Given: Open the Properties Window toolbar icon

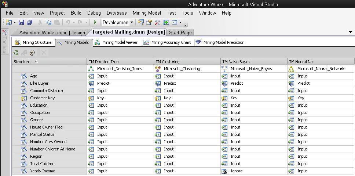Looking at the screenshot, I should [149, 22].
